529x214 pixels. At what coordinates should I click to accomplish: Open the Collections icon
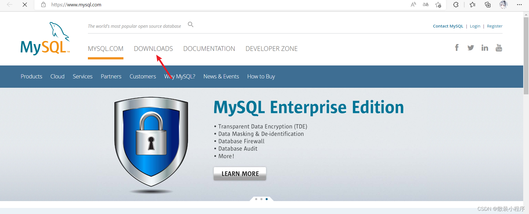(x=488, y=5)
